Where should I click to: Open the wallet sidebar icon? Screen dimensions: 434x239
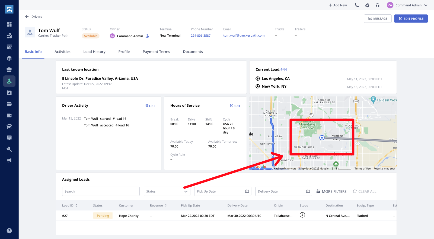[9, 115]
